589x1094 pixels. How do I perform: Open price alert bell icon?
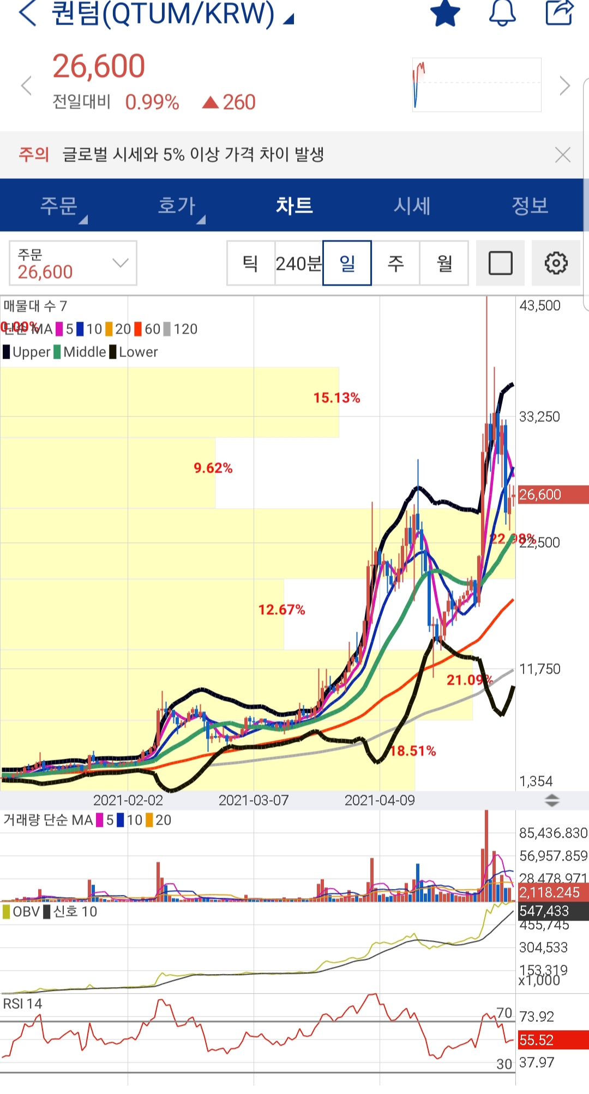(502, 13)
